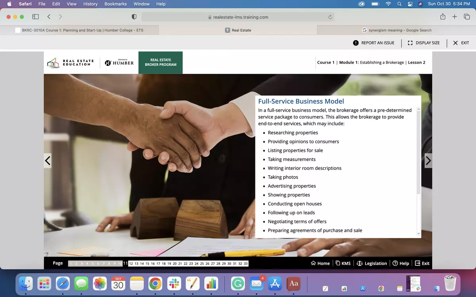Jump to page 12 in page navigator

tap(131, 264)
